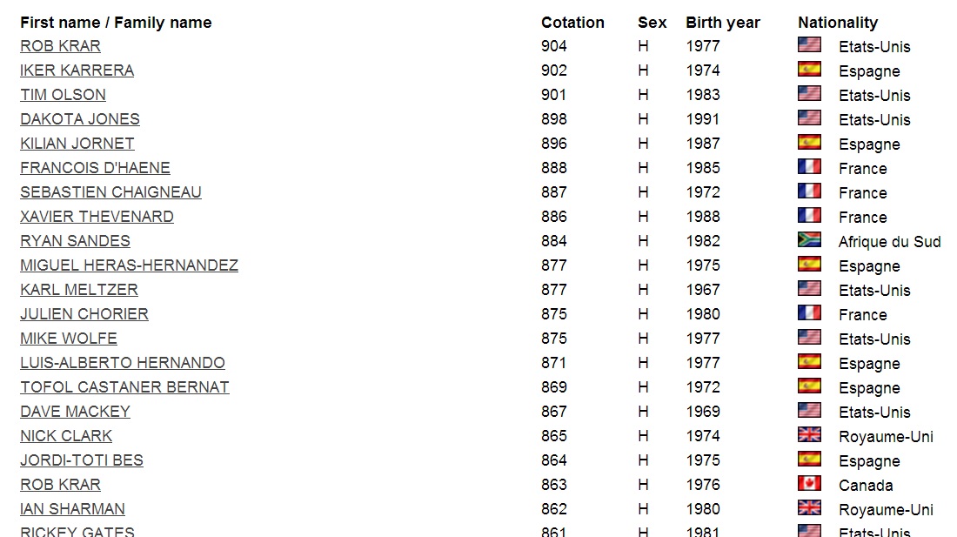
Task: Click the US flag in Tim Olson's row
Action: pos(809,93)
